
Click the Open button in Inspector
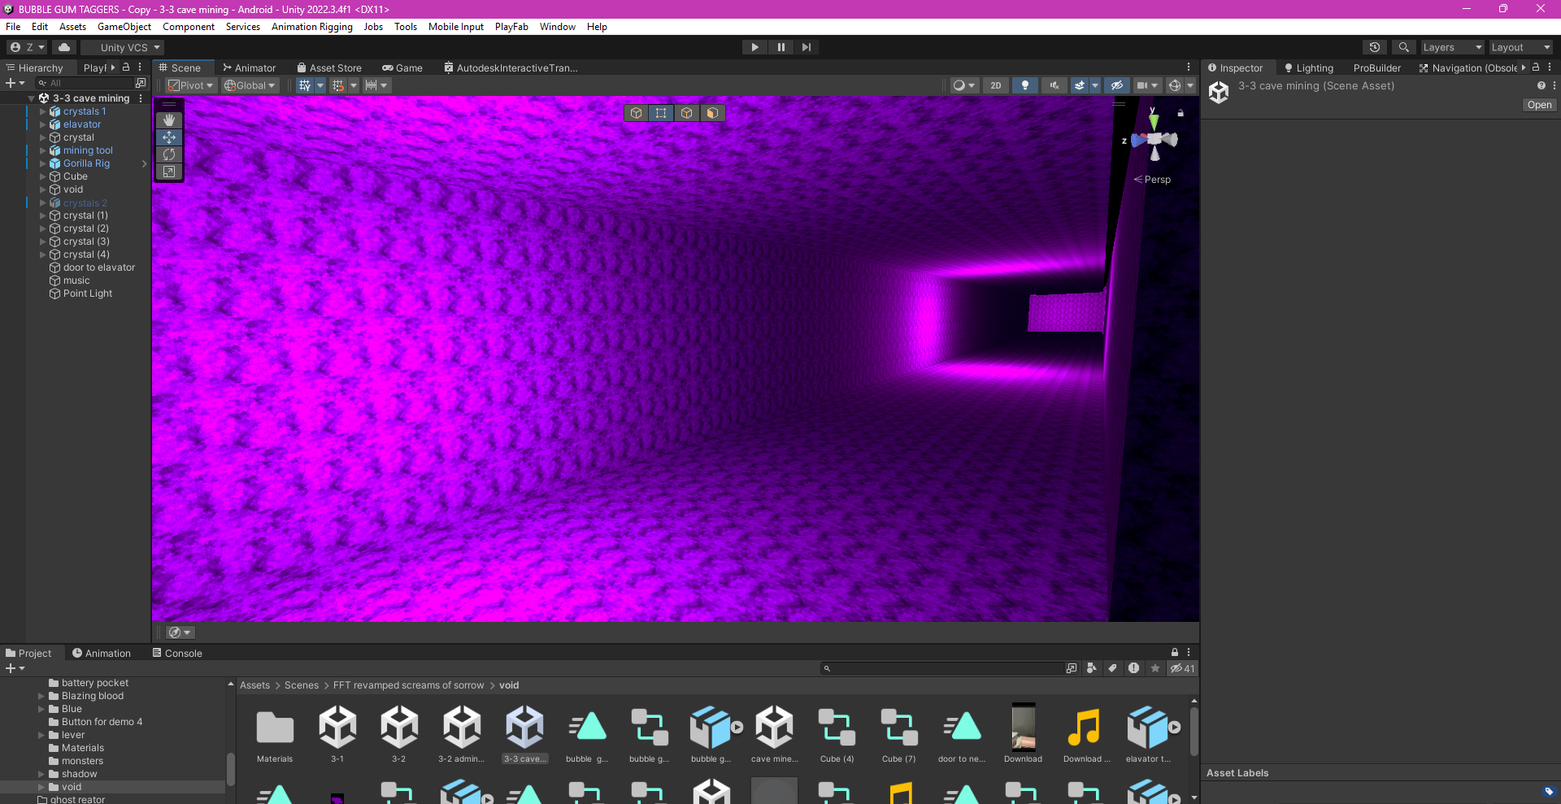click(x=1539, y=105)
